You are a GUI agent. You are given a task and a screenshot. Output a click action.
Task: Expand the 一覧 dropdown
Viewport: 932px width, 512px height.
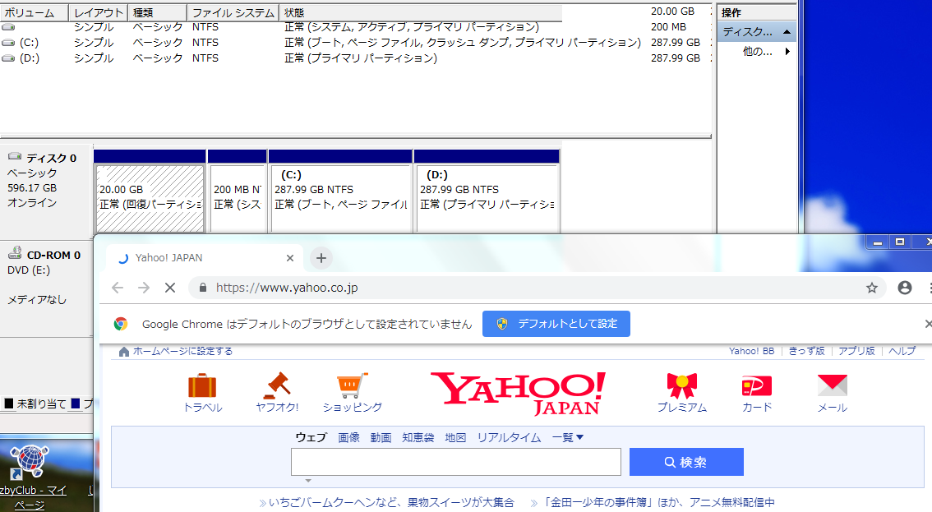tap(568, 438)
